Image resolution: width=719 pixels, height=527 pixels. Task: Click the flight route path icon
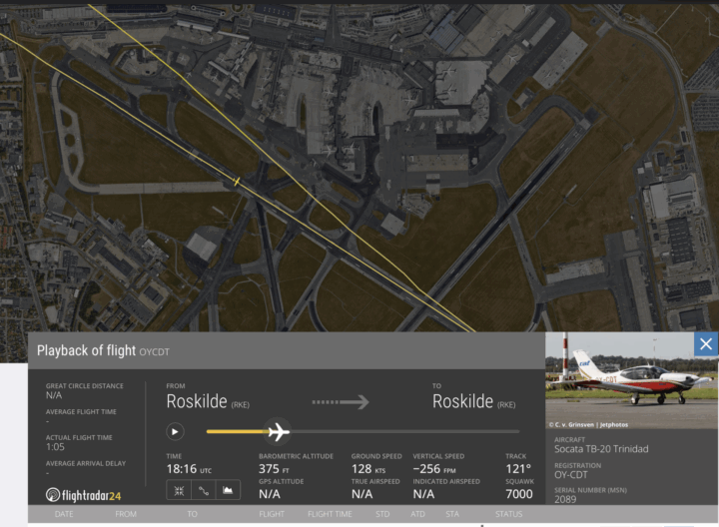(204, 490)
